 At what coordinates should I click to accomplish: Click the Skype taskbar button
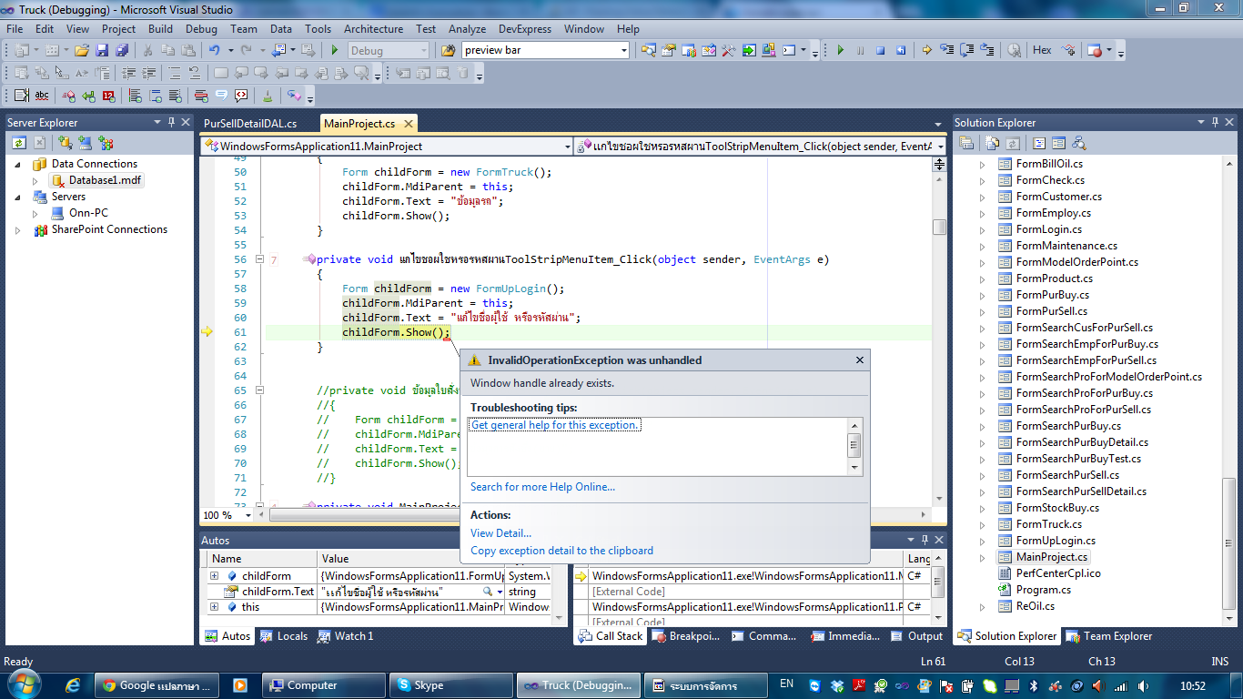pos(449,685)
